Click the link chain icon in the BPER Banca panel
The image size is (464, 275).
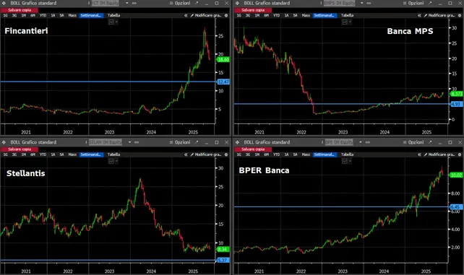pos(368,142)
